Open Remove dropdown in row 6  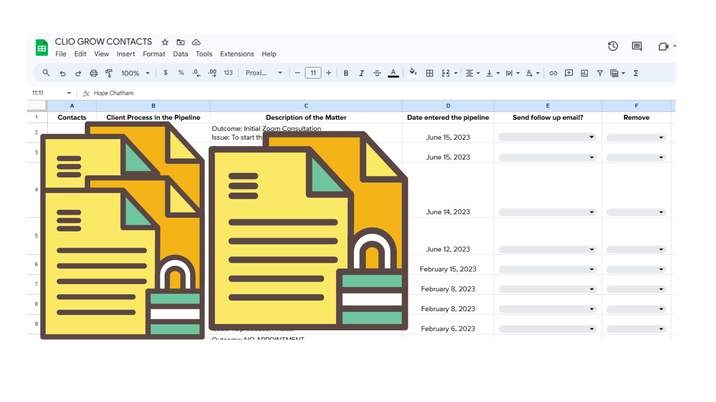(636, 270)
